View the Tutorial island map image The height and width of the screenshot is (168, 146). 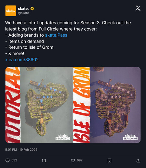(x=39, y=105)
